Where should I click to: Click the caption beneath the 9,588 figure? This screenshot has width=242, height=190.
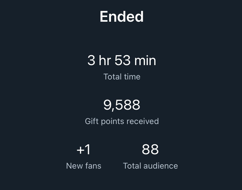(122, 121)
